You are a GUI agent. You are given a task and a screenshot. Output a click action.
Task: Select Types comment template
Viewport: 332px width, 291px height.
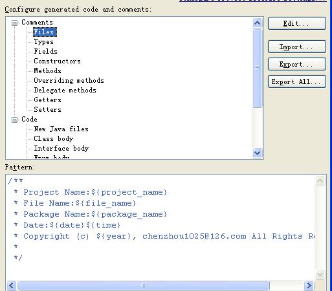tap(44, 42)
